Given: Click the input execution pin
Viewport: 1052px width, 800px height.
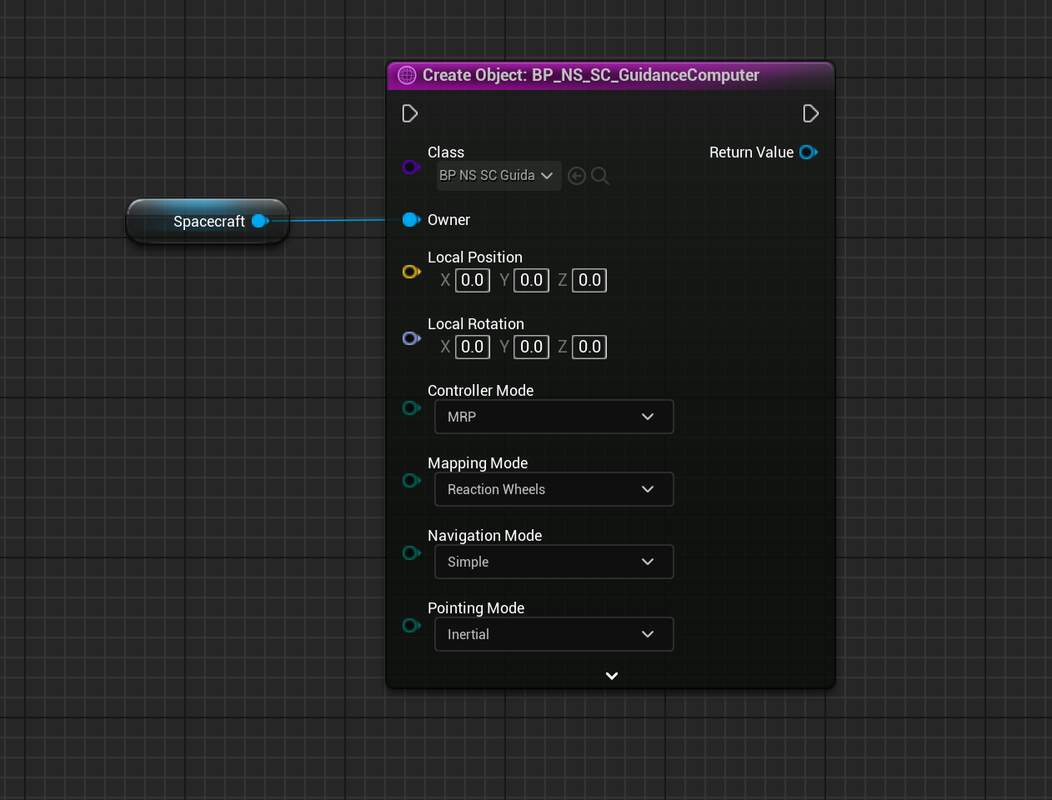Looking at the screenshot, I should (x=409, y=113).
